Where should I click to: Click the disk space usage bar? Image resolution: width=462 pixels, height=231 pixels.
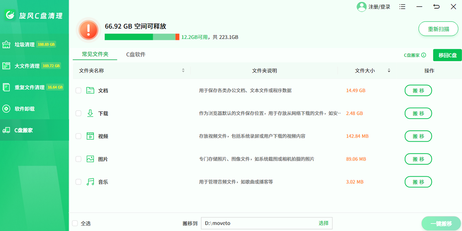142,37
